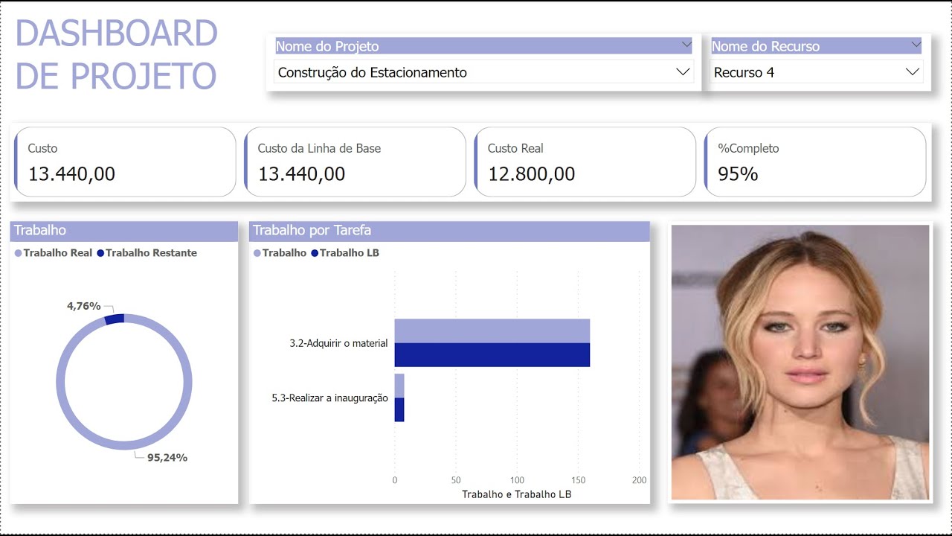This screenshot has height=536, width=952.
Task: Select light Trabalho bar for Adquirir o material
Action: click(492, 331)
